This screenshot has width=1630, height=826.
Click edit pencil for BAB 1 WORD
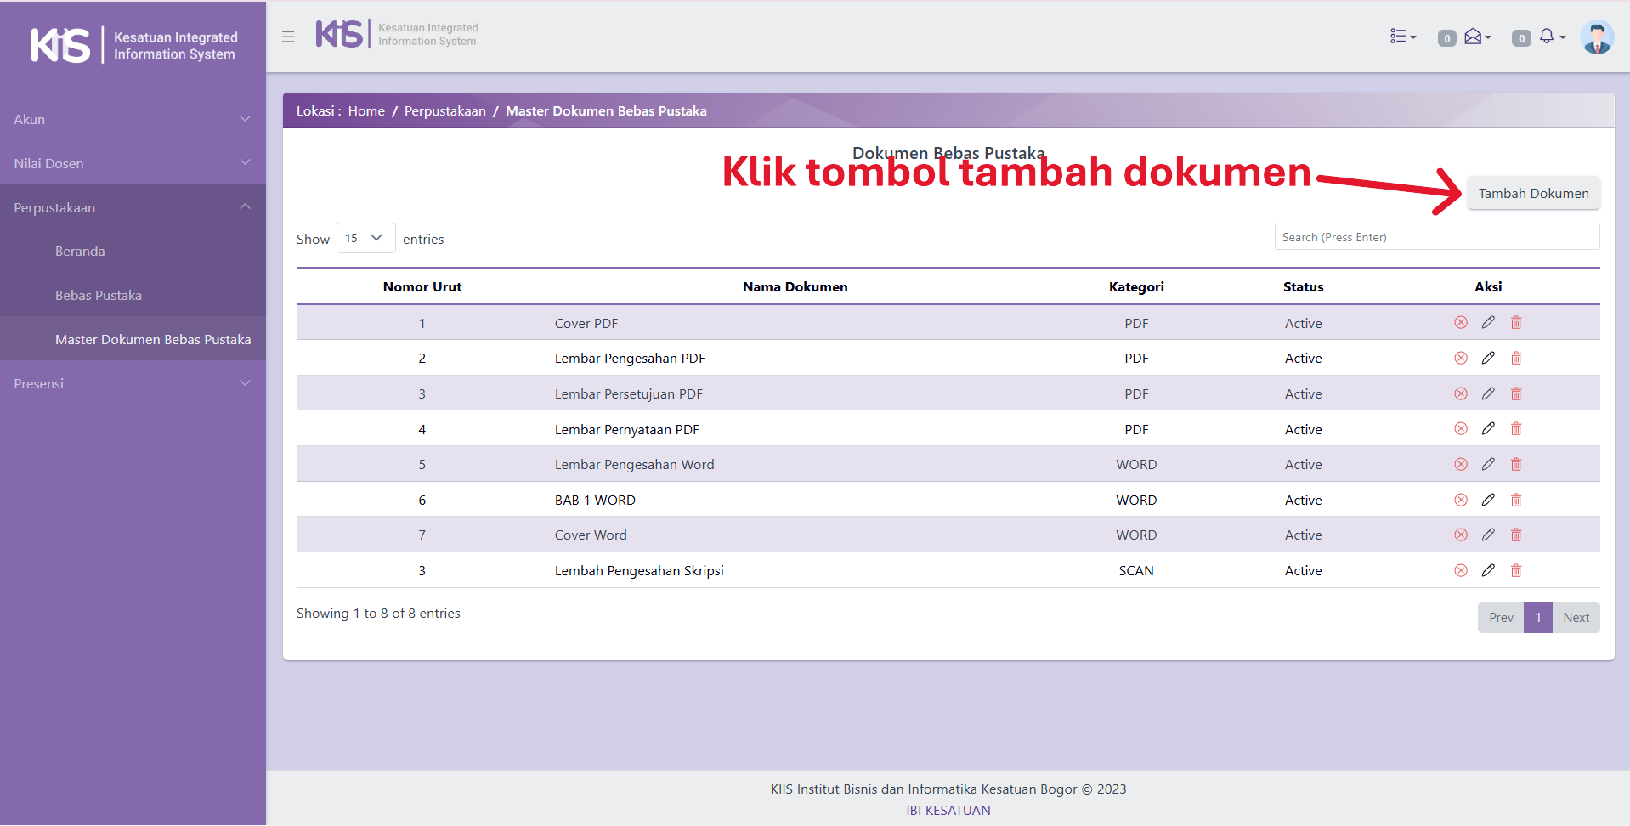(1488, 501)
